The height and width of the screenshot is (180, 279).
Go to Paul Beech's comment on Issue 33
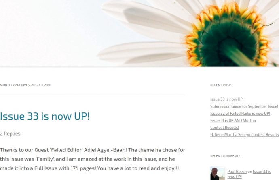point(249,174)
